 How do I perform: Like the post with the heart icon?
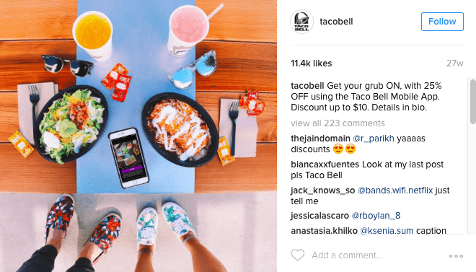click(297, 255)
